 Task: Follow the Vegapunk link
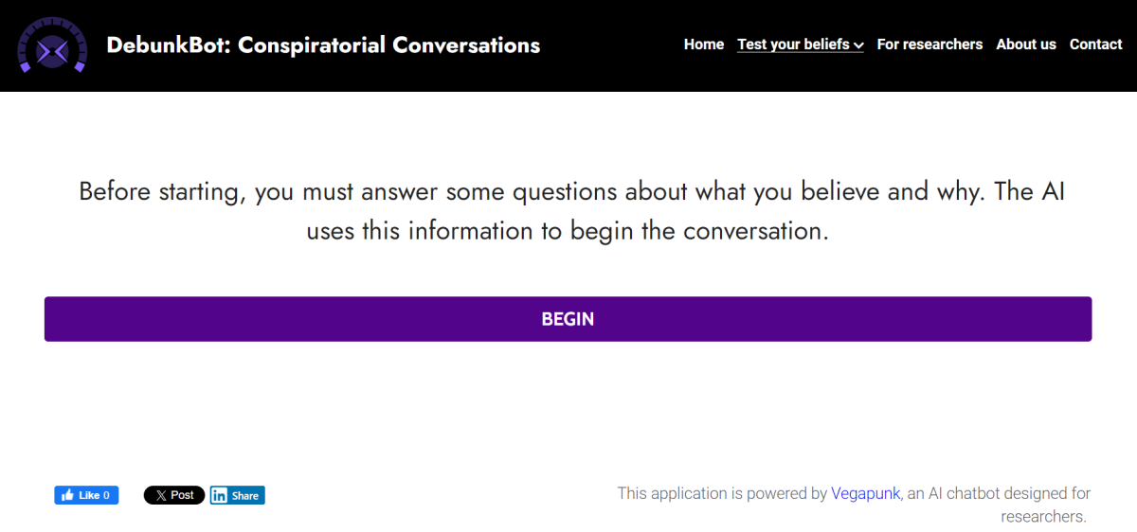click(x=865, y=493)
